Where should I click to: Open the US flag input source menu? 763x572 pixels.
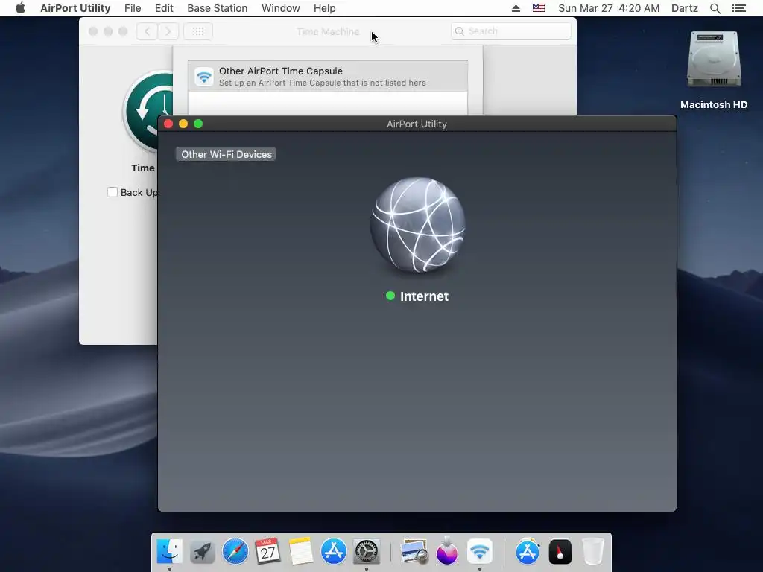539,8
